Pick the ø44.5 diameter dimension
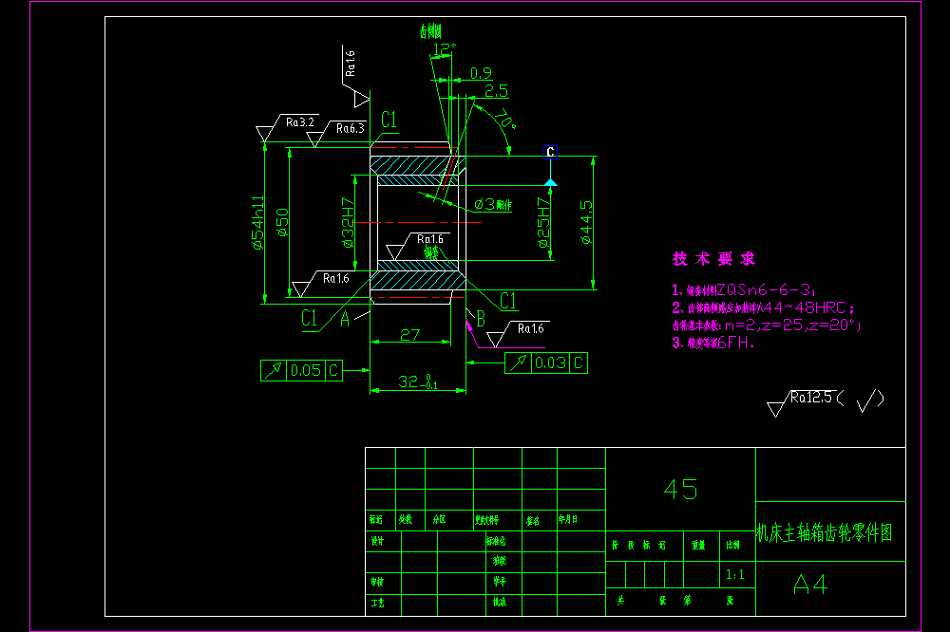 pos(586,223)
